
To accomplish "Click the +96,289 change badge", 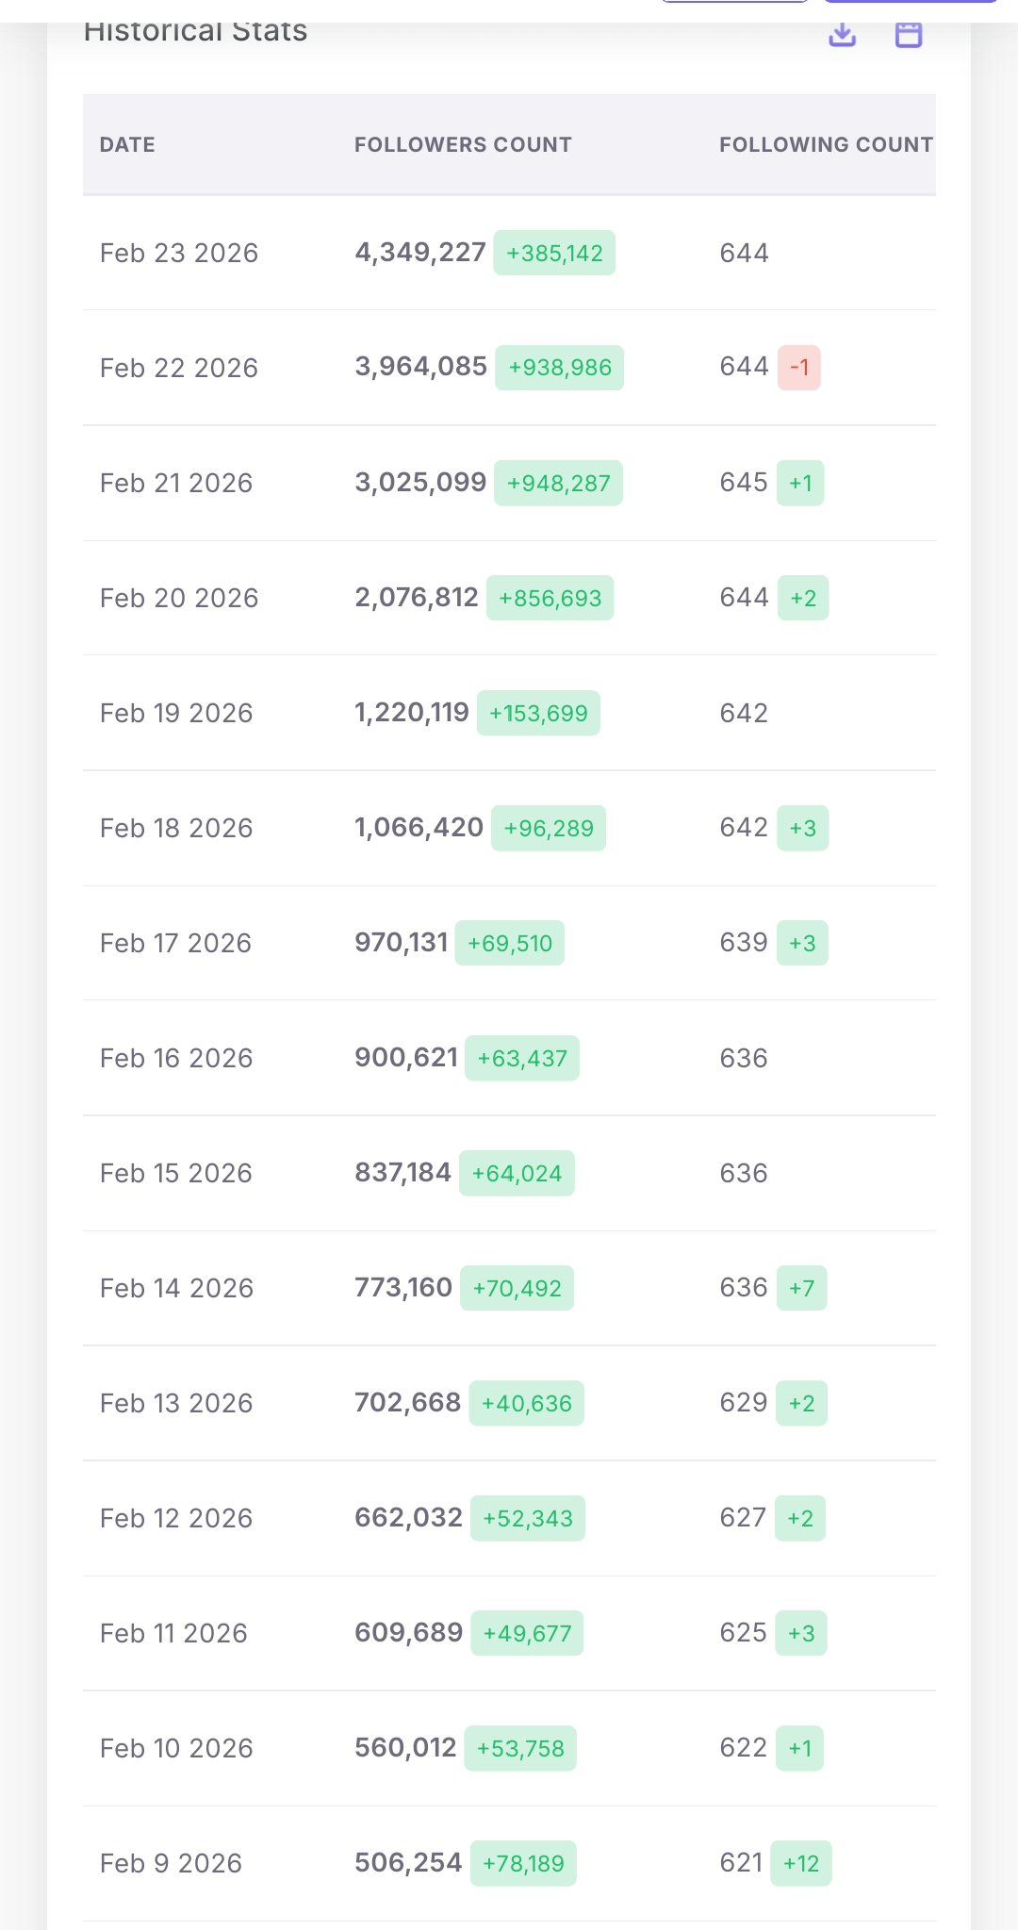I will pos(549,829).
